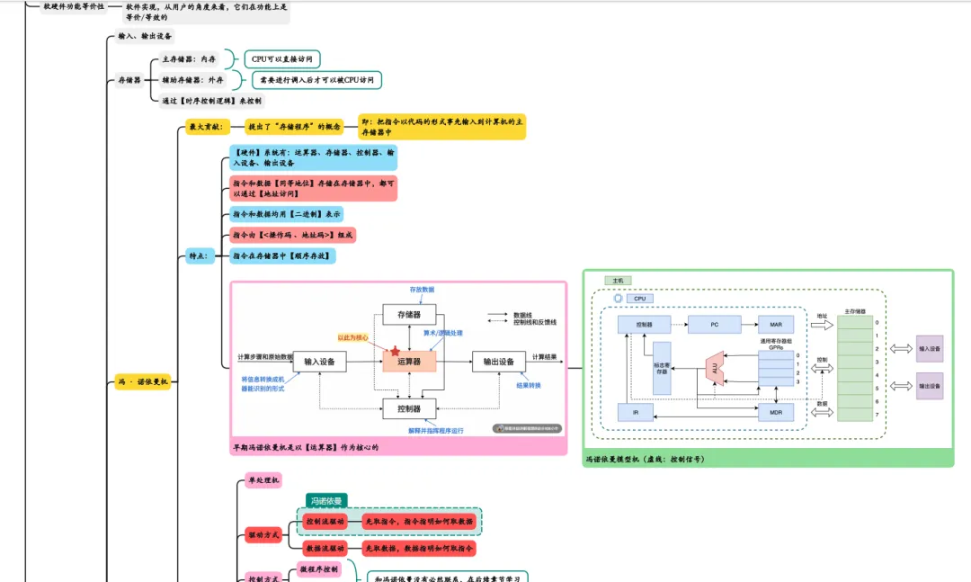Click the ALU shape in the CPU diagram

(x=715, y=368)
